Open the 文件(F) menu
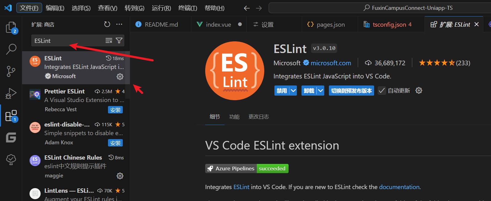Image resolution: width=491 pixels, height=201 pixels. (29, 8)
